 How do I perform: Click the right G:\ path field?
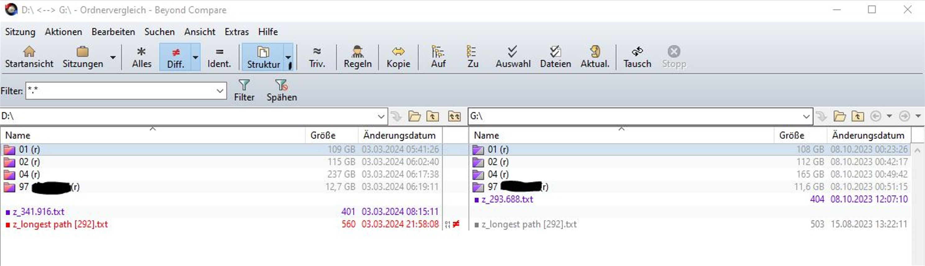(x=634, y=116)
